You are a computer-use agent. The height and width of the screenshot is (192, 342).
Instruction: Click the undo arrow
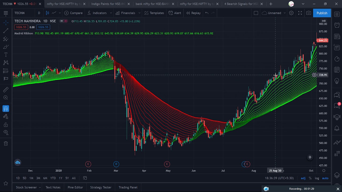(207, 13)
